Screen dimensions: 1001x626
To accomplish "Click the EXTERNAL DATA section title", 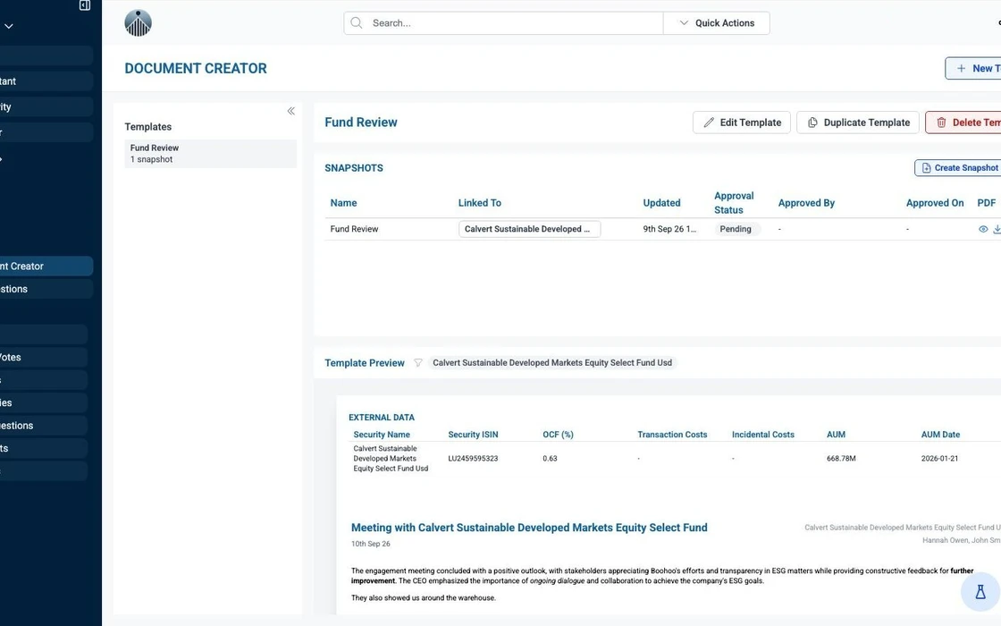I will pyautogui.click(x=382, y=418).
